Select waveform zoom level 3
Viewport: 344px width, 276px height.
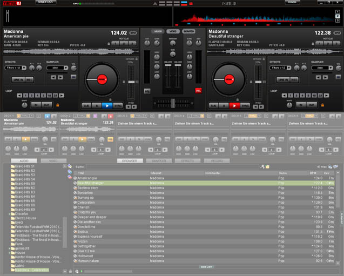click(338, 21)
